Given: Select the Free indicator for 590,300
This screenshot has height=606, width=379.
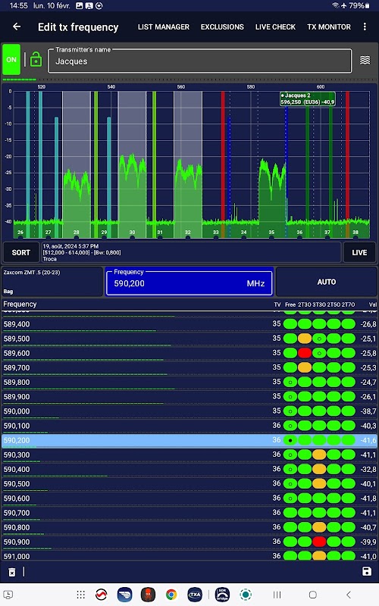Looking at the screenshot, I should tap(290, 455).
